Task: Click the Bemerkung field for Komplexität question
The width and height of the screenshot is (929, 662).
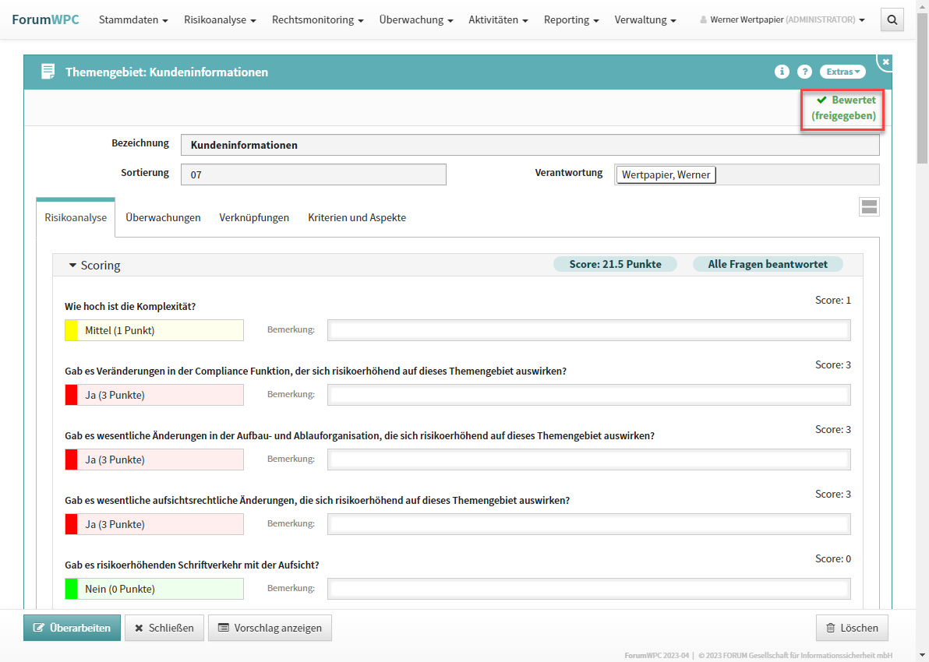Action: 588,330
